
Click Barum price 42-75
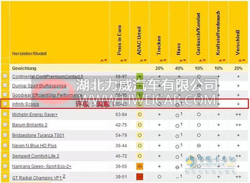point(121,125)
